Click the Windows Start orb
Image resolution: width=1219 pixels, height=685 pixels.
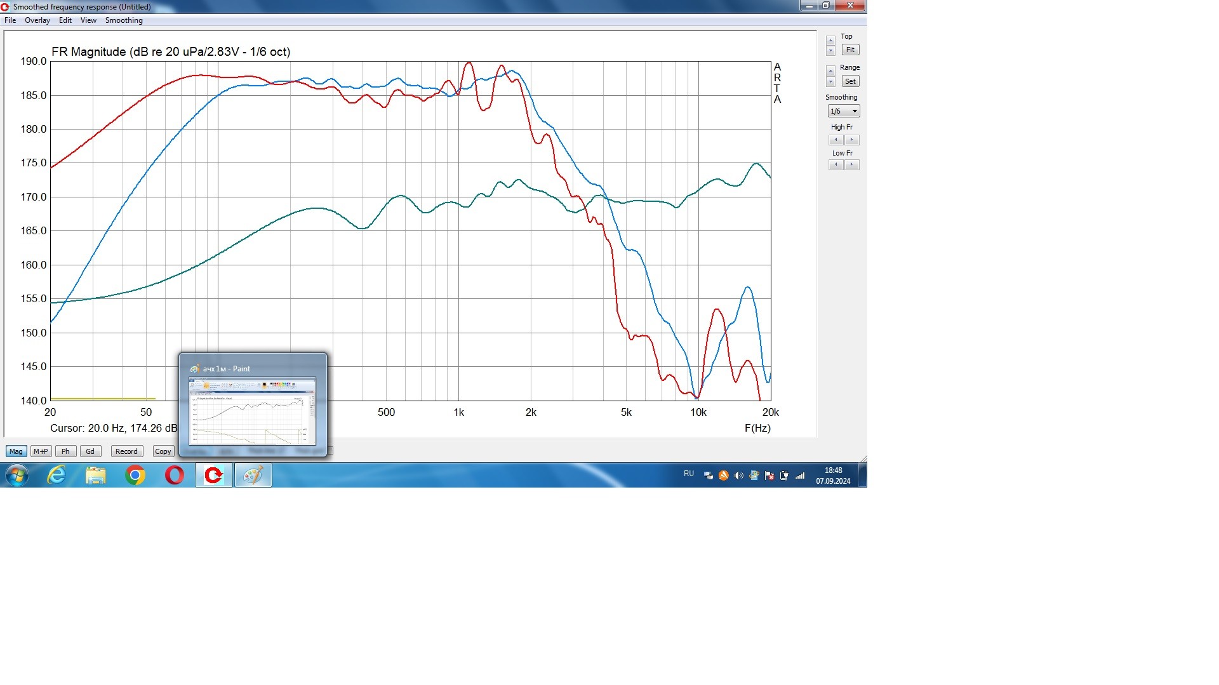17,475
